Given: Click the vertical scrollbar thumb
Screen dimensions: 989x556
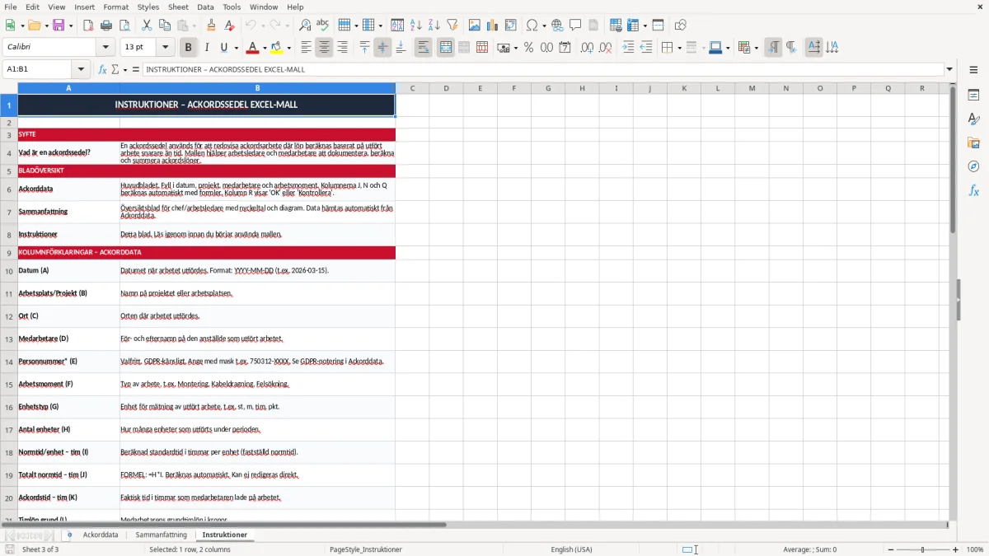Looking at the screenshot, I should click(x=953, y=161).
